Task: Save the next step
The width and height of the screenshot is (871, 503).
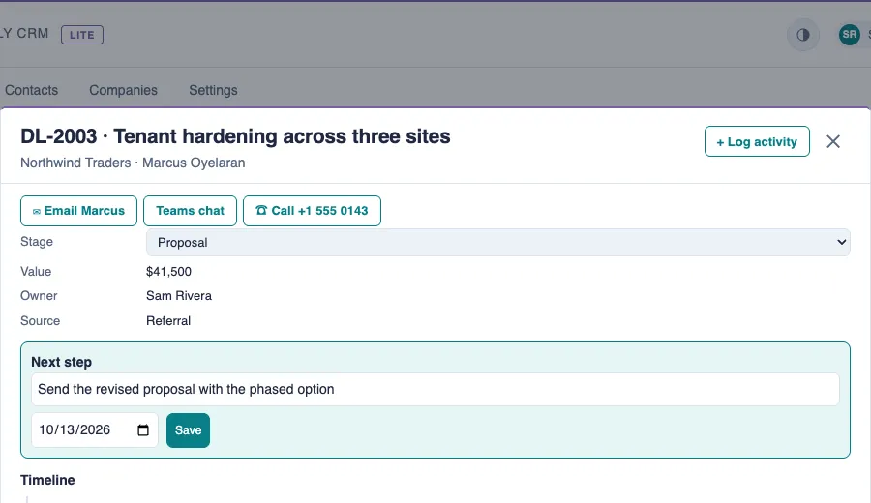Action: tap(189, 430)
